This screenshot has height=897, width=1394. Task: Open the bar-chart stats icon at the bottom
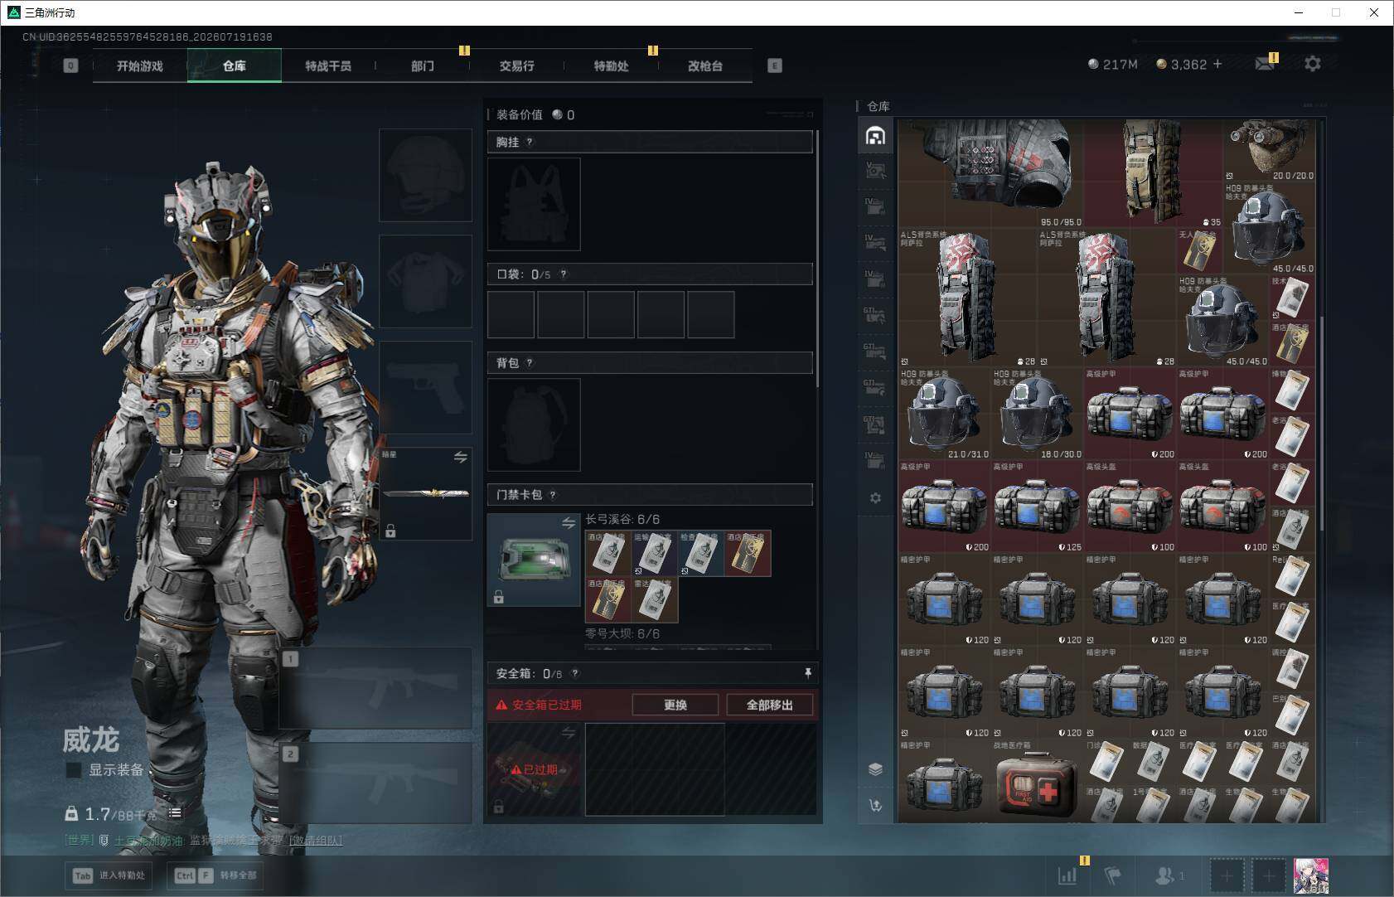[1067, 875]
